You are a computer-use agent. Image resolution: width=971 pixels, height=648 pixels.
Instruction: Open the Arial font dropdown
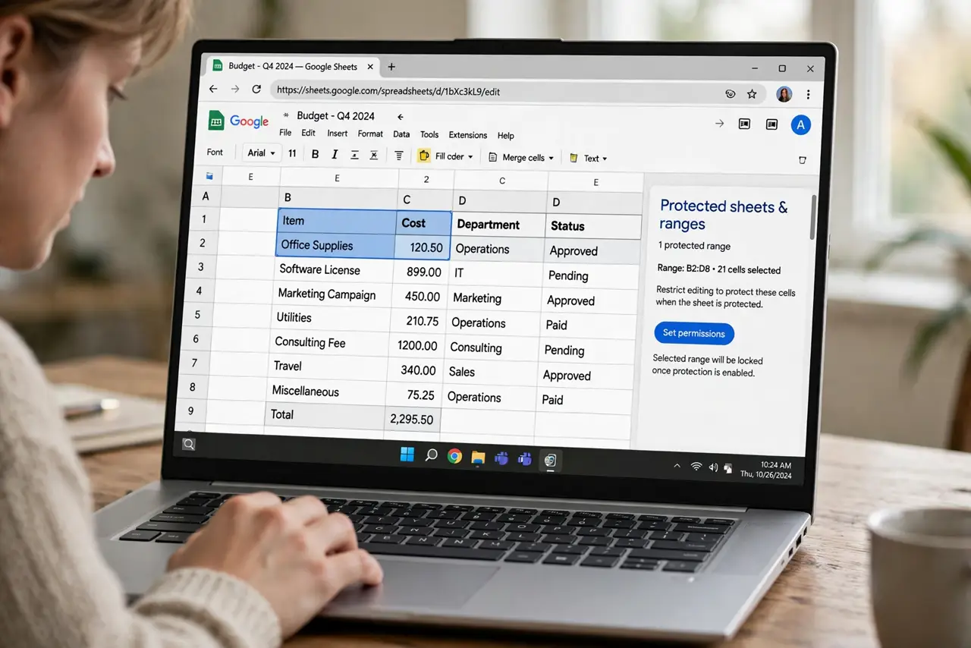262,153
